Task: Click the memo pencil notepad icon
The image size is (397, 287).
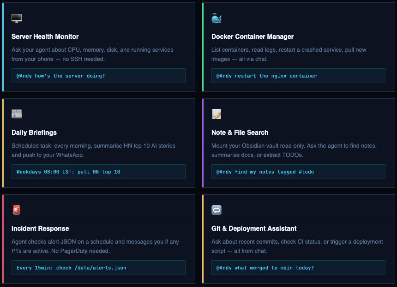Action: pos(217,114)
